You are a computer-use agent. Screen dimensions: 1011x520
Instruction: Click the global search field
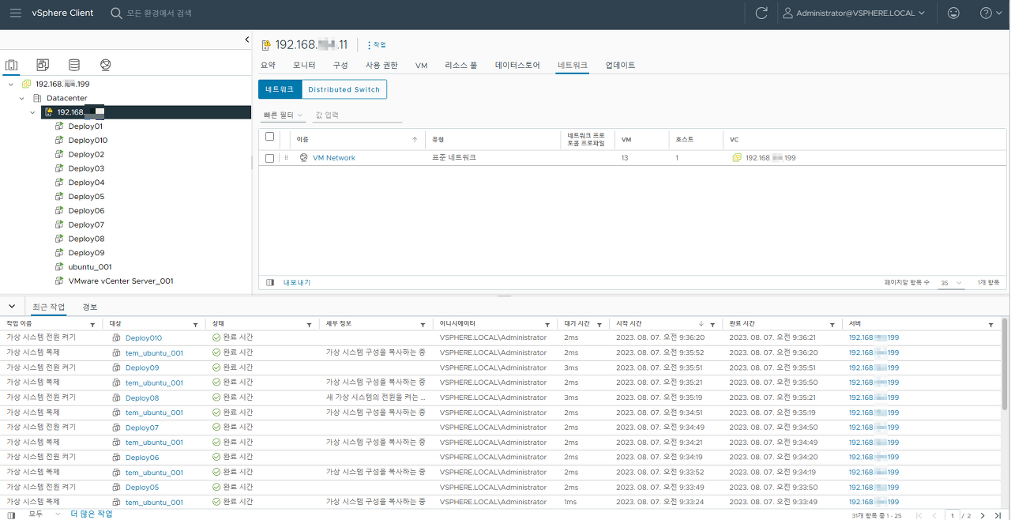pos(159,13)
